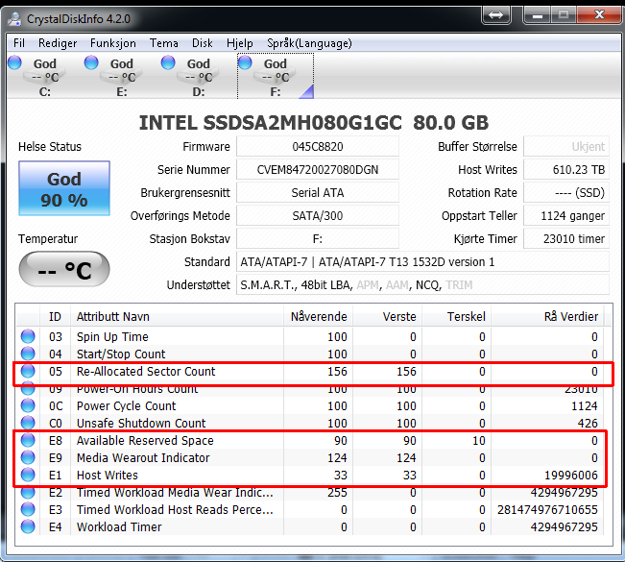Image resolution: width=625 pixels, height=562 pixels.
Task: Click the Understøttet features field
Action: (422, 285)
